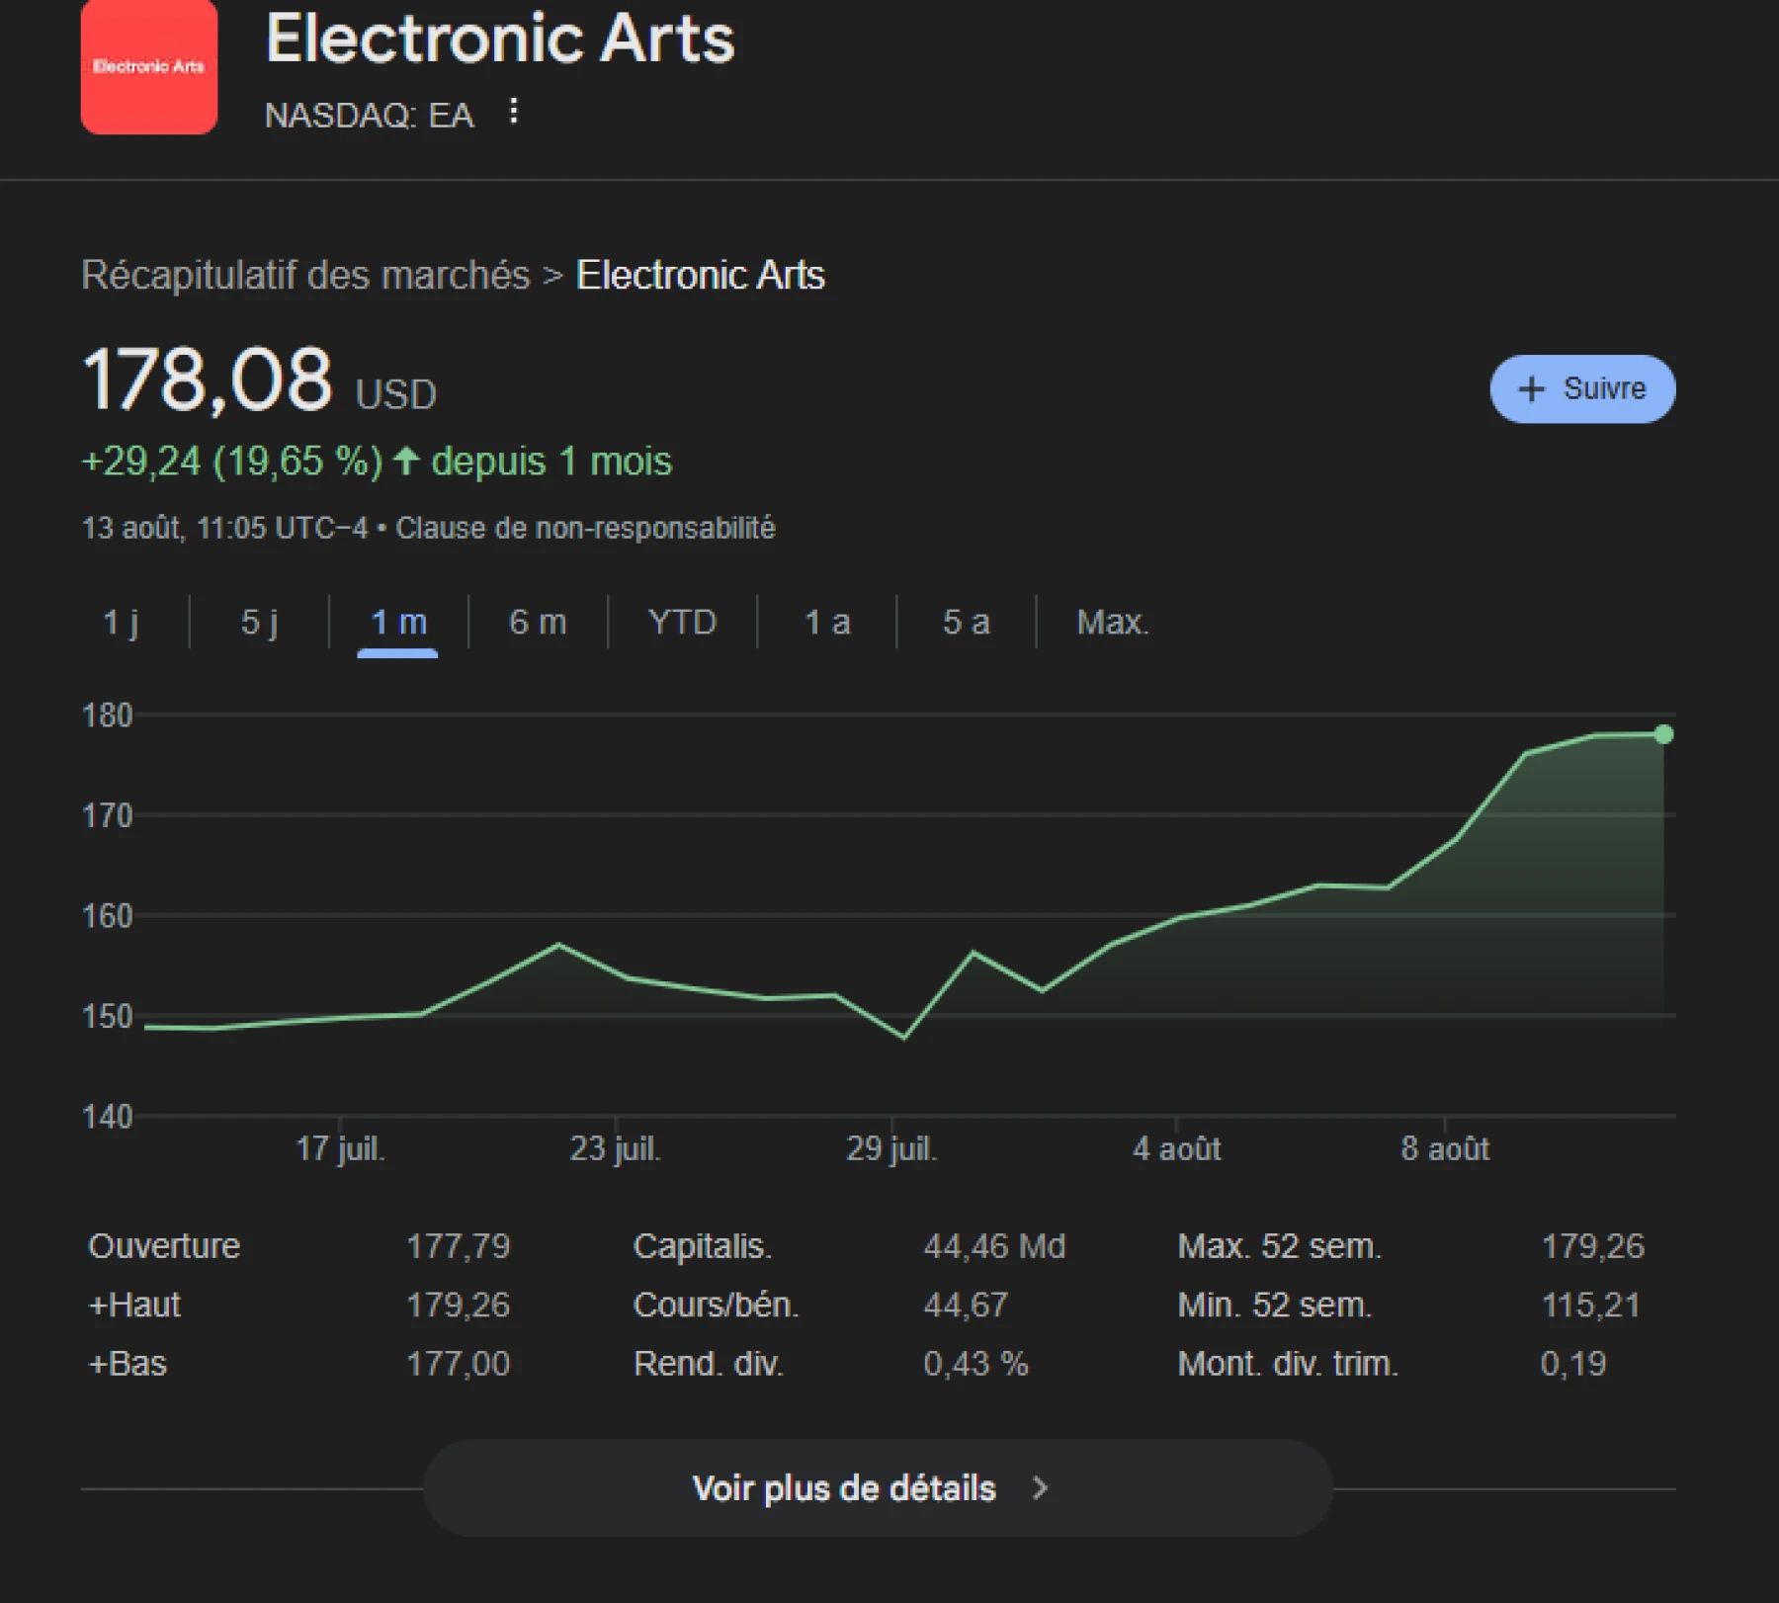This screenshot has width=1779, height=1603.
Task: Click the plus icon inside the Suivre button
Action: [1530, 389]
